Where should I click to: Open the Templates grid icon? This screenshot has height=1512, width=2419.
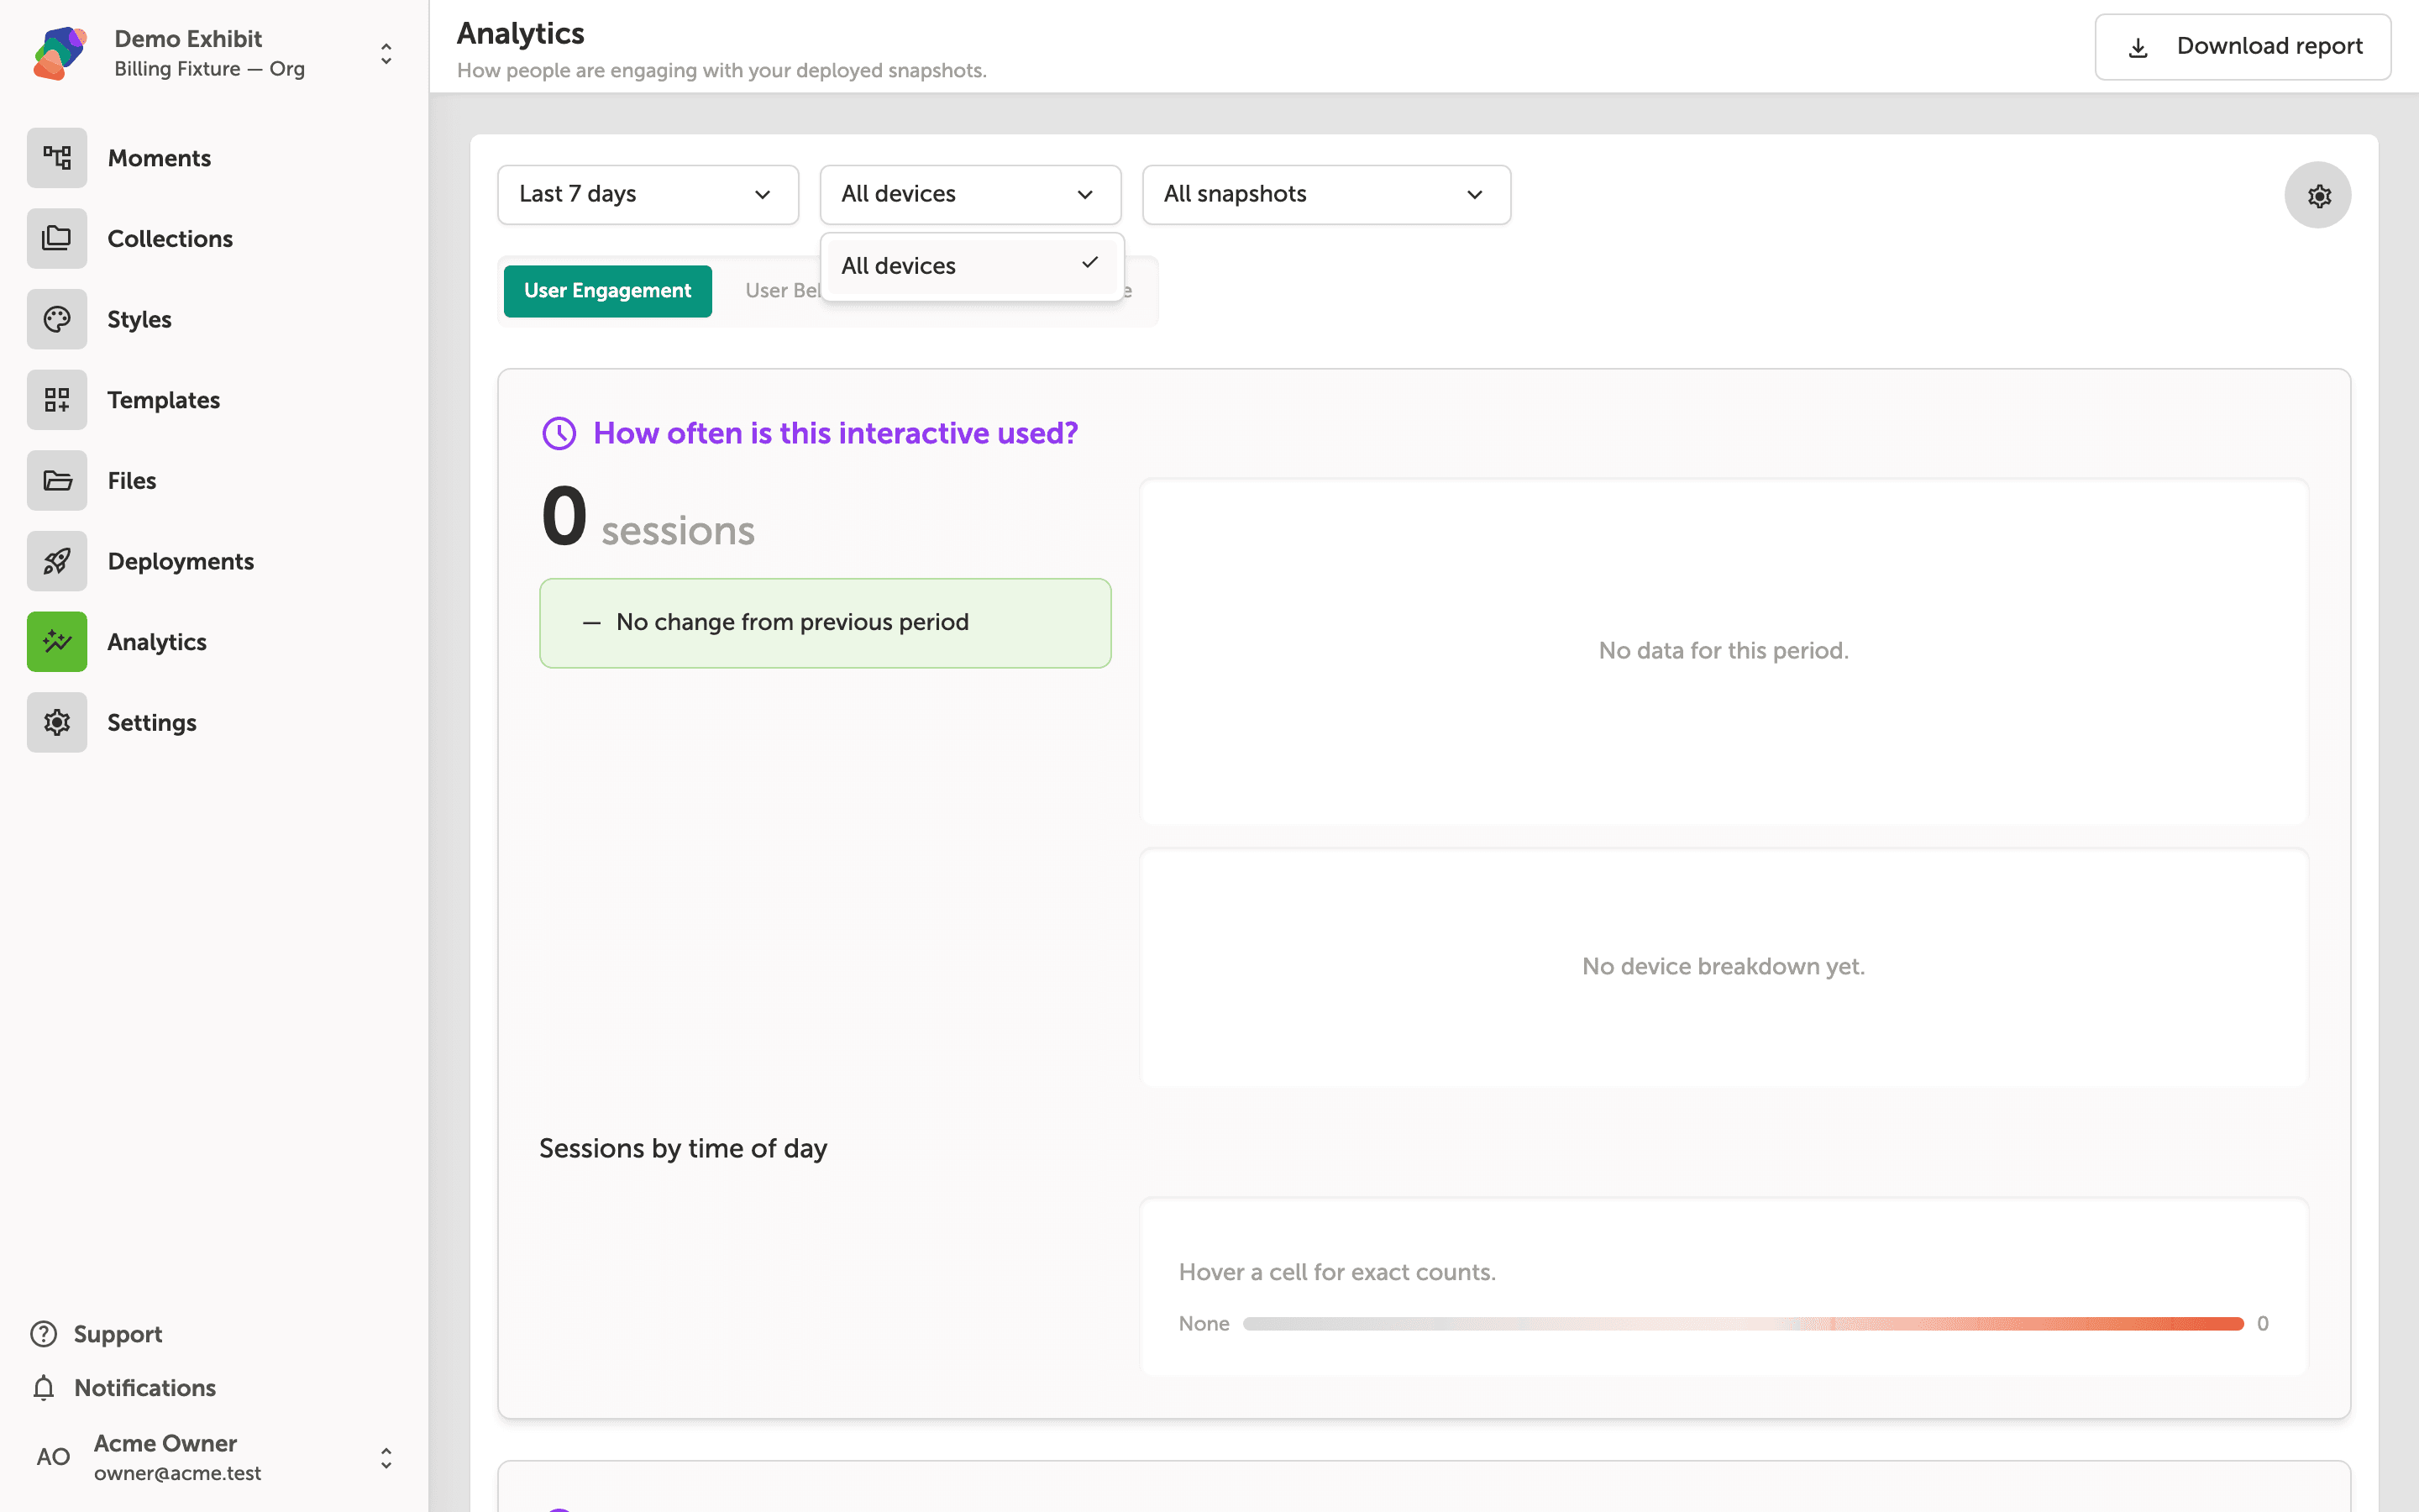pos(57,400)
